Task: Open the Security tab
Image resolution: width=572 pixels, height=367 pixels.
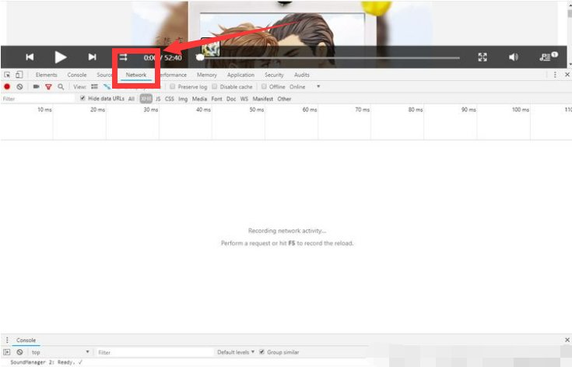Action: click(274, 75)
